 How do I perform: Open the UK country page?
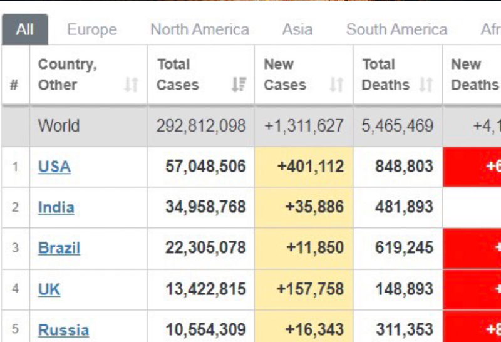(49, 289)
